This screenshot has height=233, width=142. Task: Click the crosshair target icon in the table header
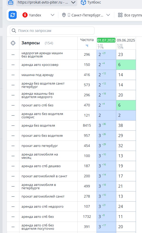[13, 43]
